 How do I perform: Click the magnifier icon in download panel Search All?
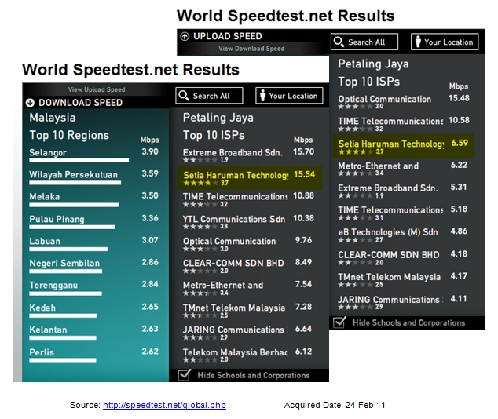183,96
